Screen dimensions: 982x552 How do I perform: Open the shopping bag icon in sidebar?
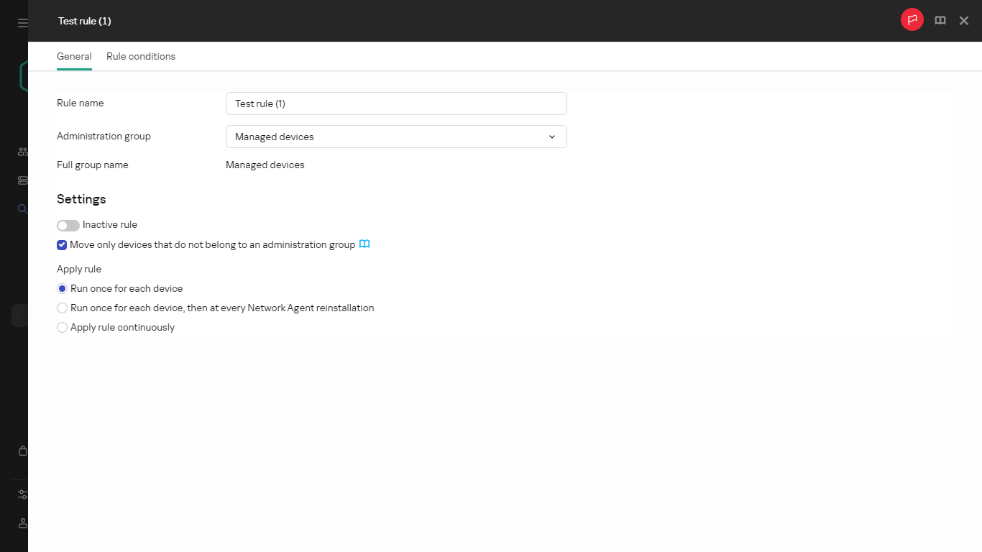pyautogui.click(x=23, y=451)
